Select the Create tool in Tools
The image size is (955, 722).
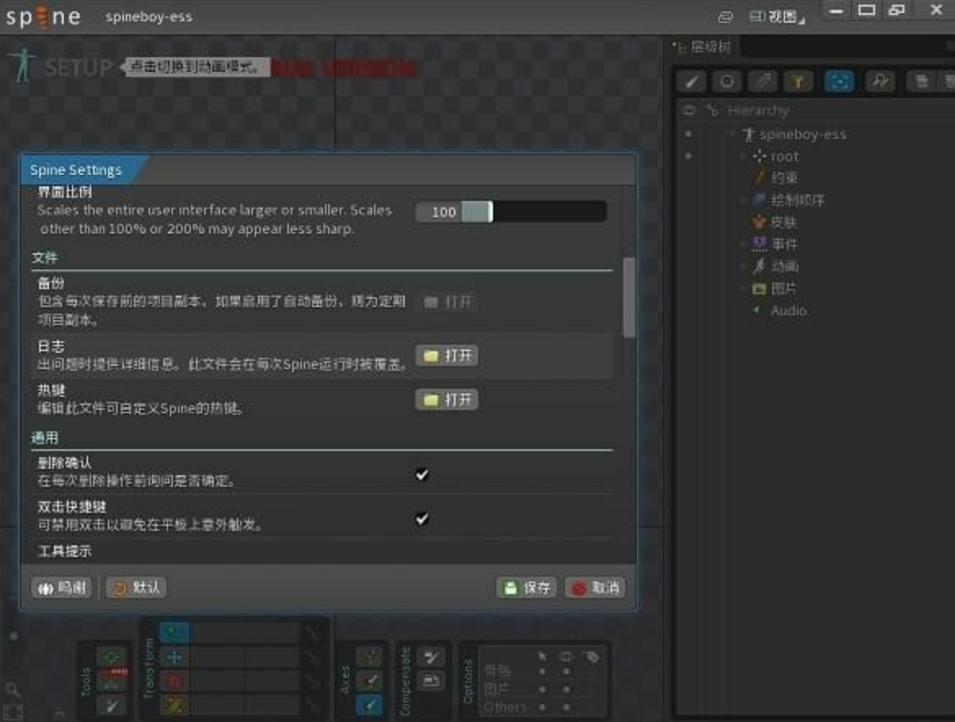click(x=112, y=706)
